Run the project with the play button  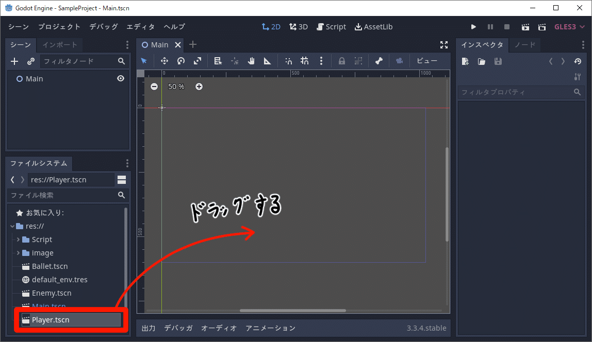tap(473, 26)
